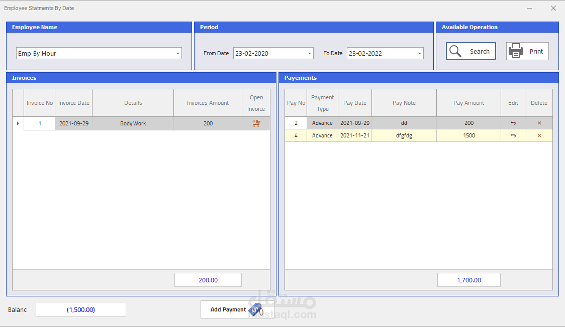Click the invoices total 200.00 field
565x327 pixels.
tap(208, 280)
